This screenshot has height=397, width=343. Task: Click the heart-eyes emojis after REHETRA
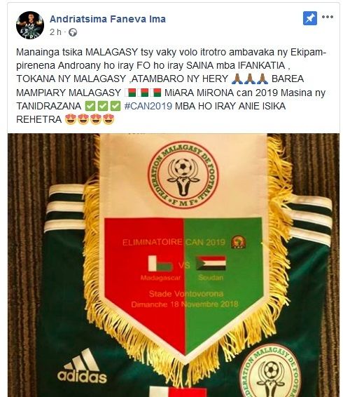(90, 119)
